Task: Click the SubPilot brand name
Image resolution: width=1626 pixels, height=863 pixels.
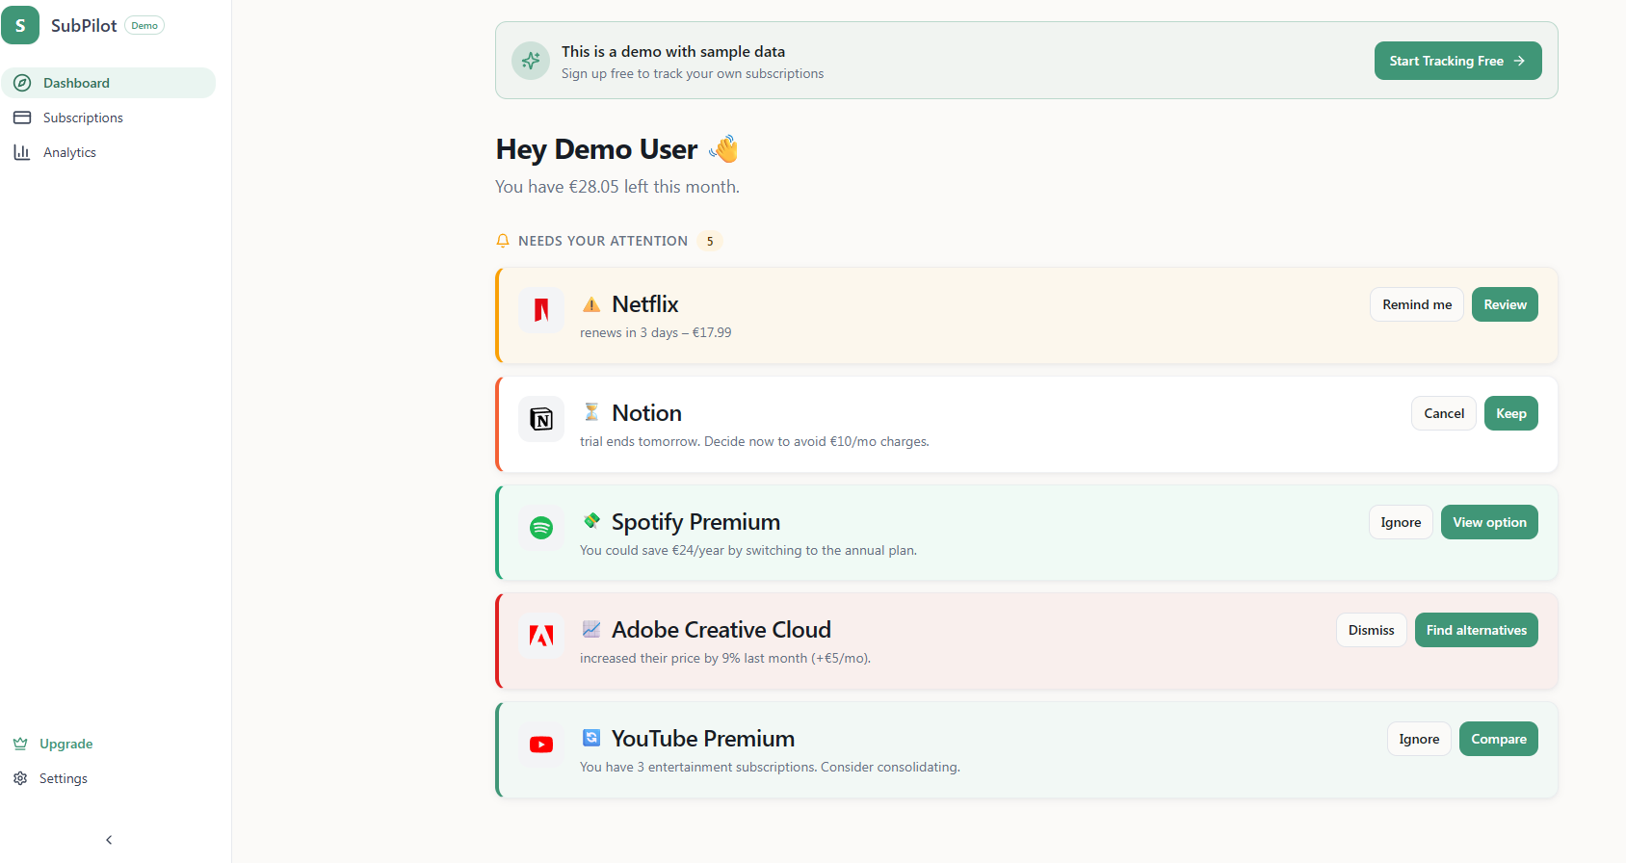Action: coord(84,26)
